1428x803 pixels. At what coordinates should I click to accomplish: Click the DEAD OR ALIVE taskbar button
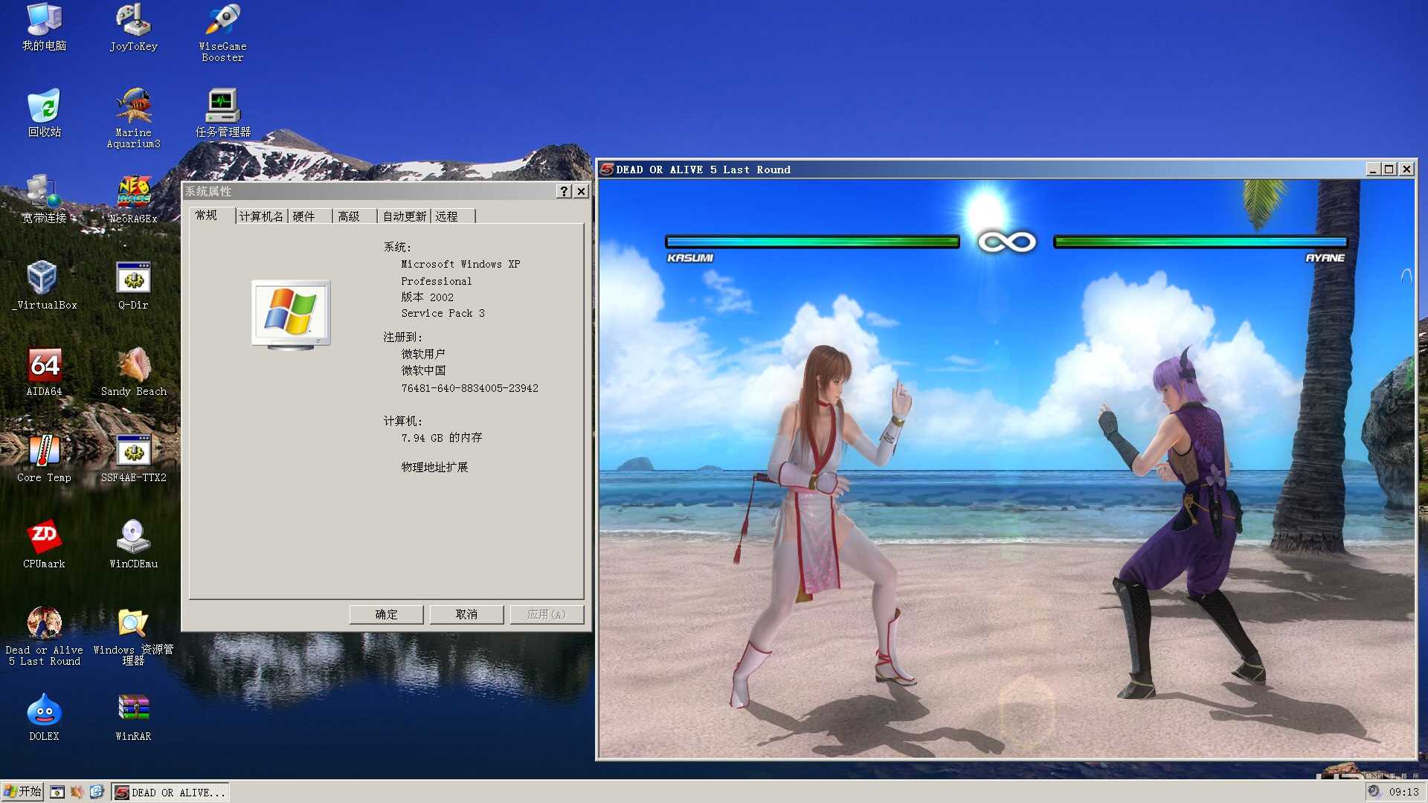point(170,793)
